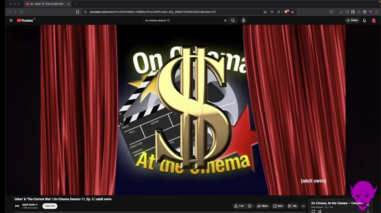Viewport: 381px width, 213px height.
Task: Open YouTube notifications bell
Action: pos(364,20)
